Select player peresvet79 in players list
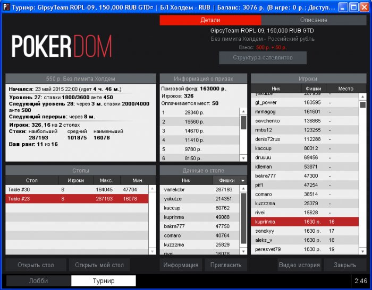The image size is (372, 290). coord(305,250)
